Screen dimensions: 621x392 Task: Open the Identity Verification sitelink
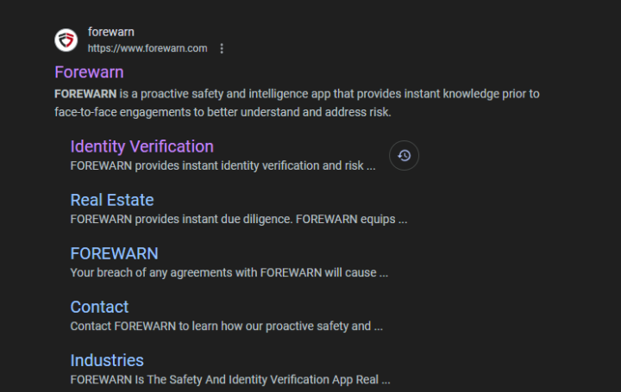[141, 146]
